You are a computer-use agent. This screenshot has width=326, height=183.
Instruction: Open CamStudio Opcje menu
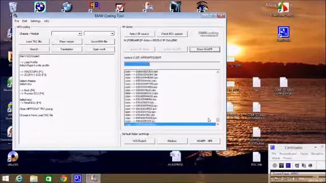[304, 154]
